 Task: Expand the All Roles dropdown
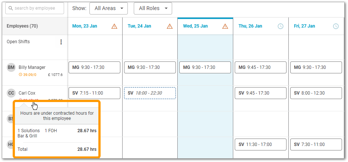pos(153,9)
